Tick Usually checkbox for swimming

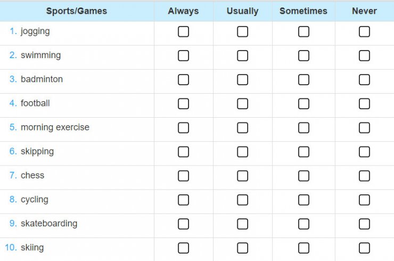click(242, 55)
